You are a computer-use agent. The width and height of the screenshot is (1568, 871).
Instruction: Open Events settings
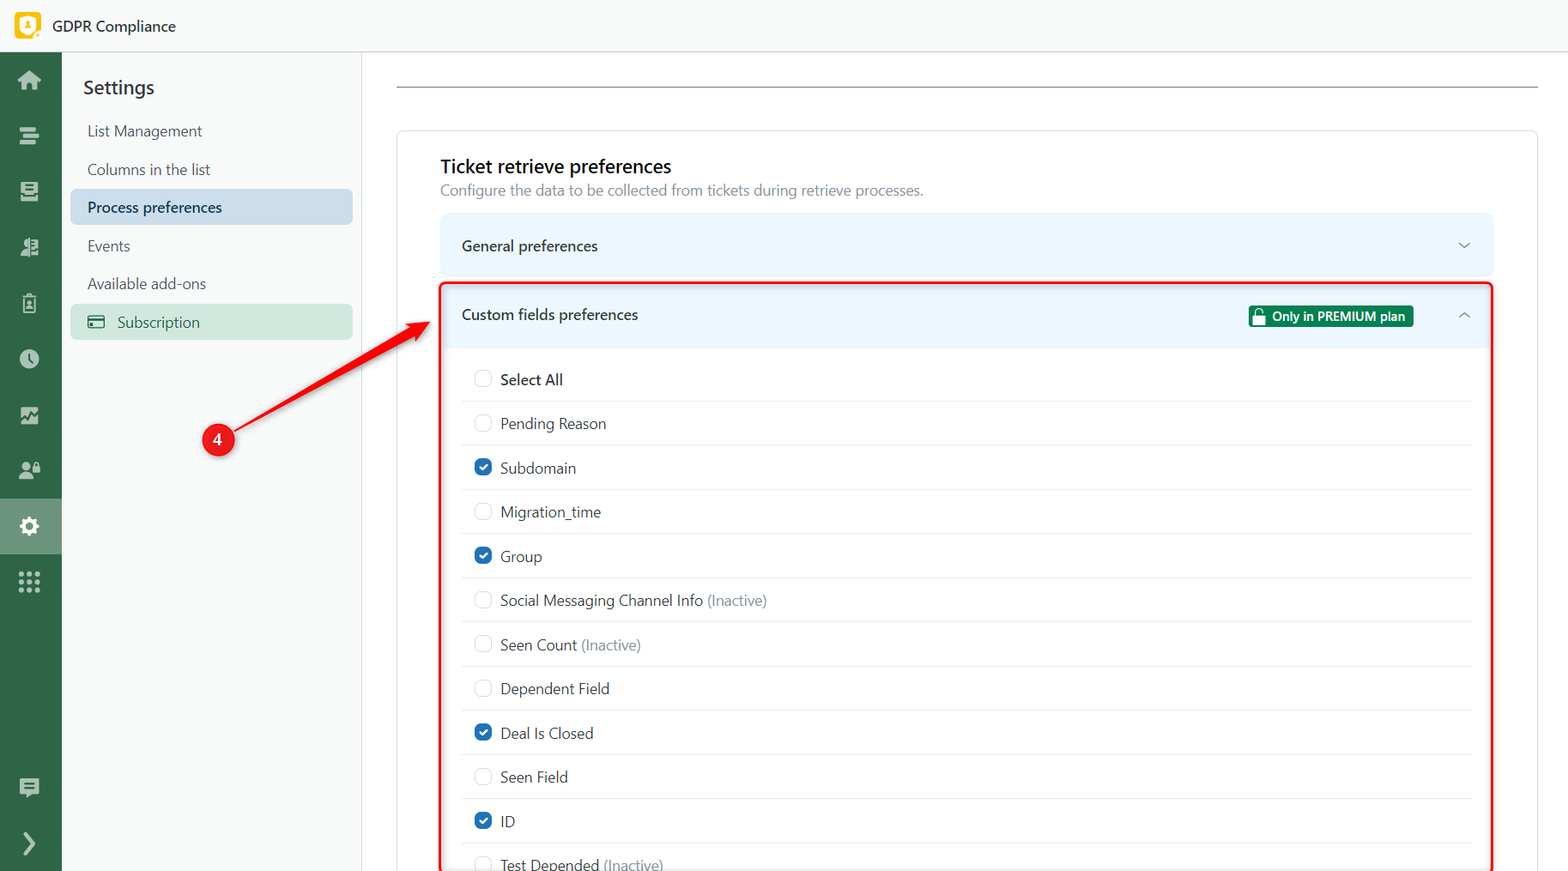(x=211, y=246)
